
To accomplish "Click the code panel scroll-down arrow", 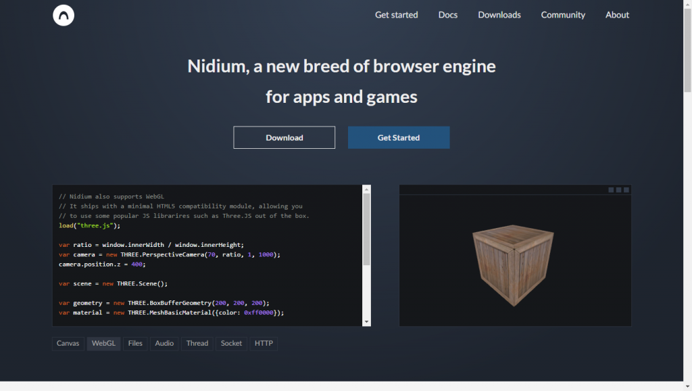I will pyautogui.click(x=366, y=322).
